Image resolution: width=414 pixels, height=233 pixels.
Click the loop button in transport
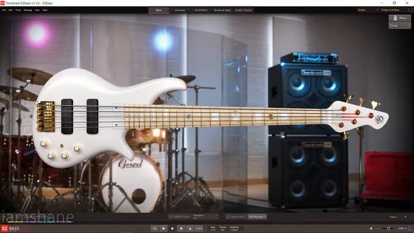coord(155,228)
